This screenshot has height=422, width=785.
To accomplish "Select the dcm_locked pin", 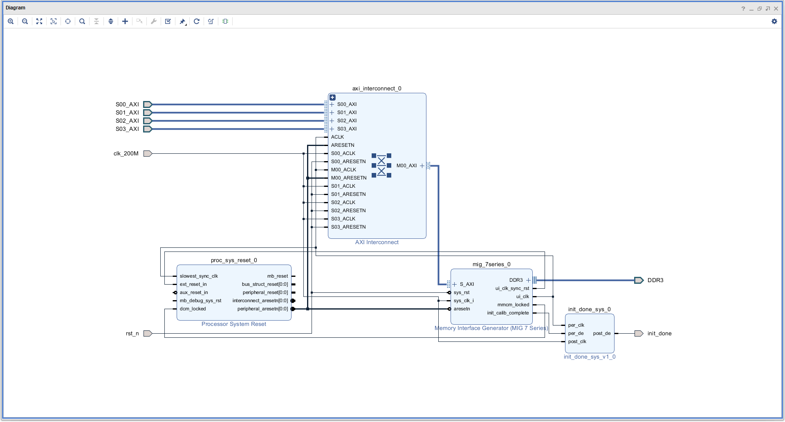I will [x=193, y=309].
